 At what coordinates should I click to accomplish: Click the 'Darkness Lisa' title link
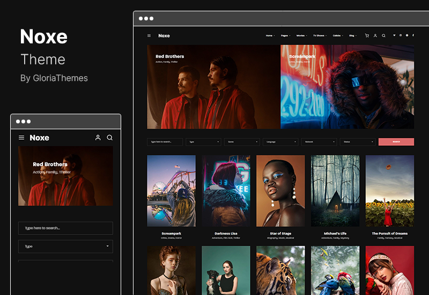coord(226,233)
